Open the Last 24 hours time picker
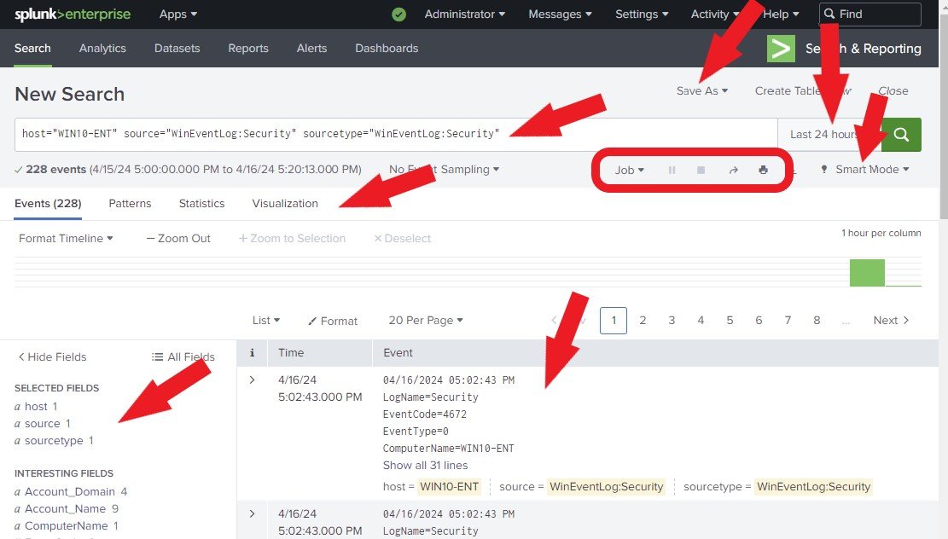Viewport: 948px width, 539px height. pyautogui.click(x=829, y=134)
